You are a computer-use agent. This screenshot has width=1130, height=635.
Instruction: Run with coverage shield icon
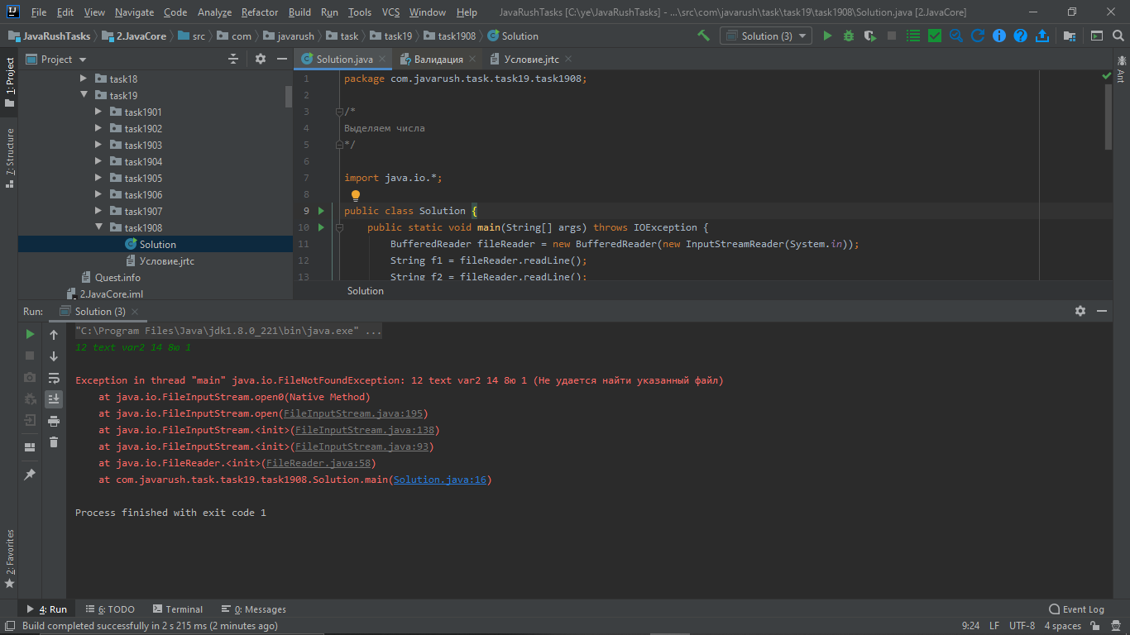[x=870, y=36]
